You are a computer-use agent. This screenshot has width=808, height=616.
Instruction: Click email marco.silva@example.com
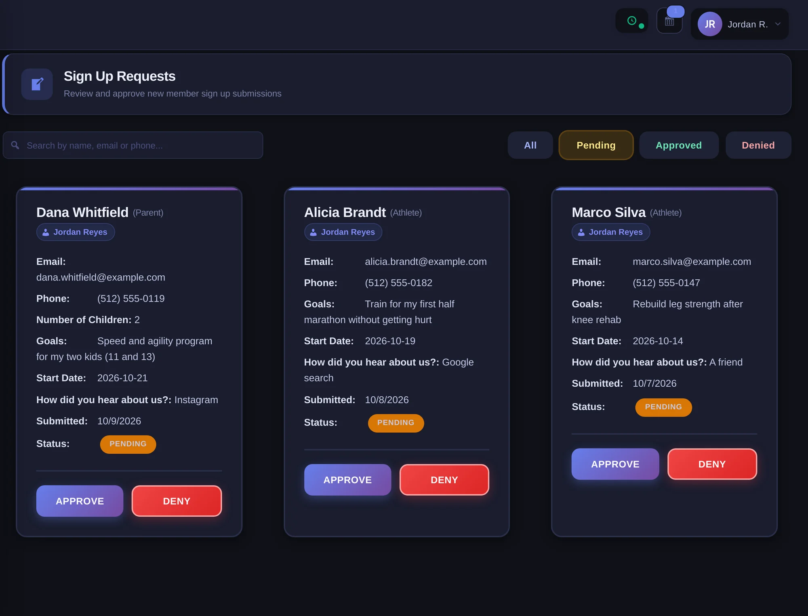tap(692, 262)
